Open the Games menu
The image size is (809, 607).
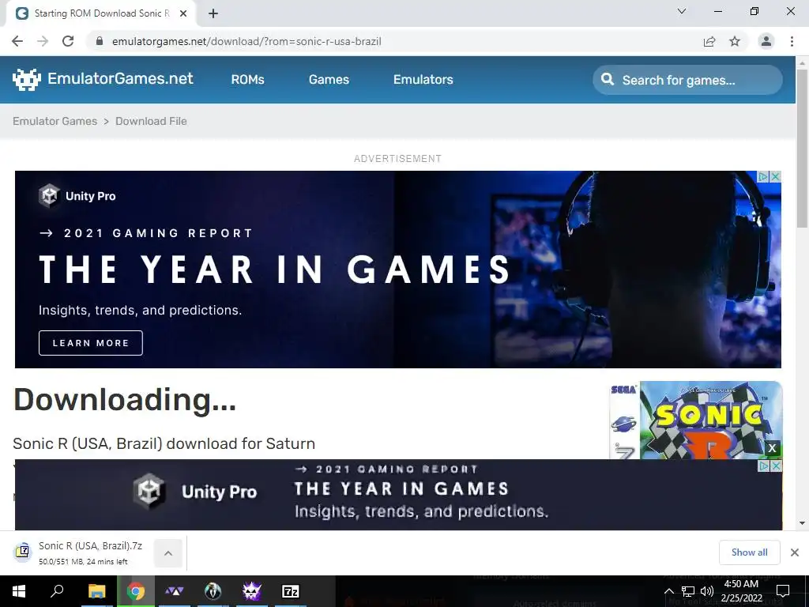pyautogui.click(x=329, y=80)
